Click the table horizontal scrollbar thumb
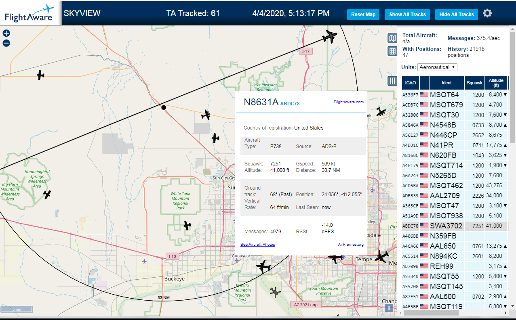516x320 pixels. tap(431, 313)
